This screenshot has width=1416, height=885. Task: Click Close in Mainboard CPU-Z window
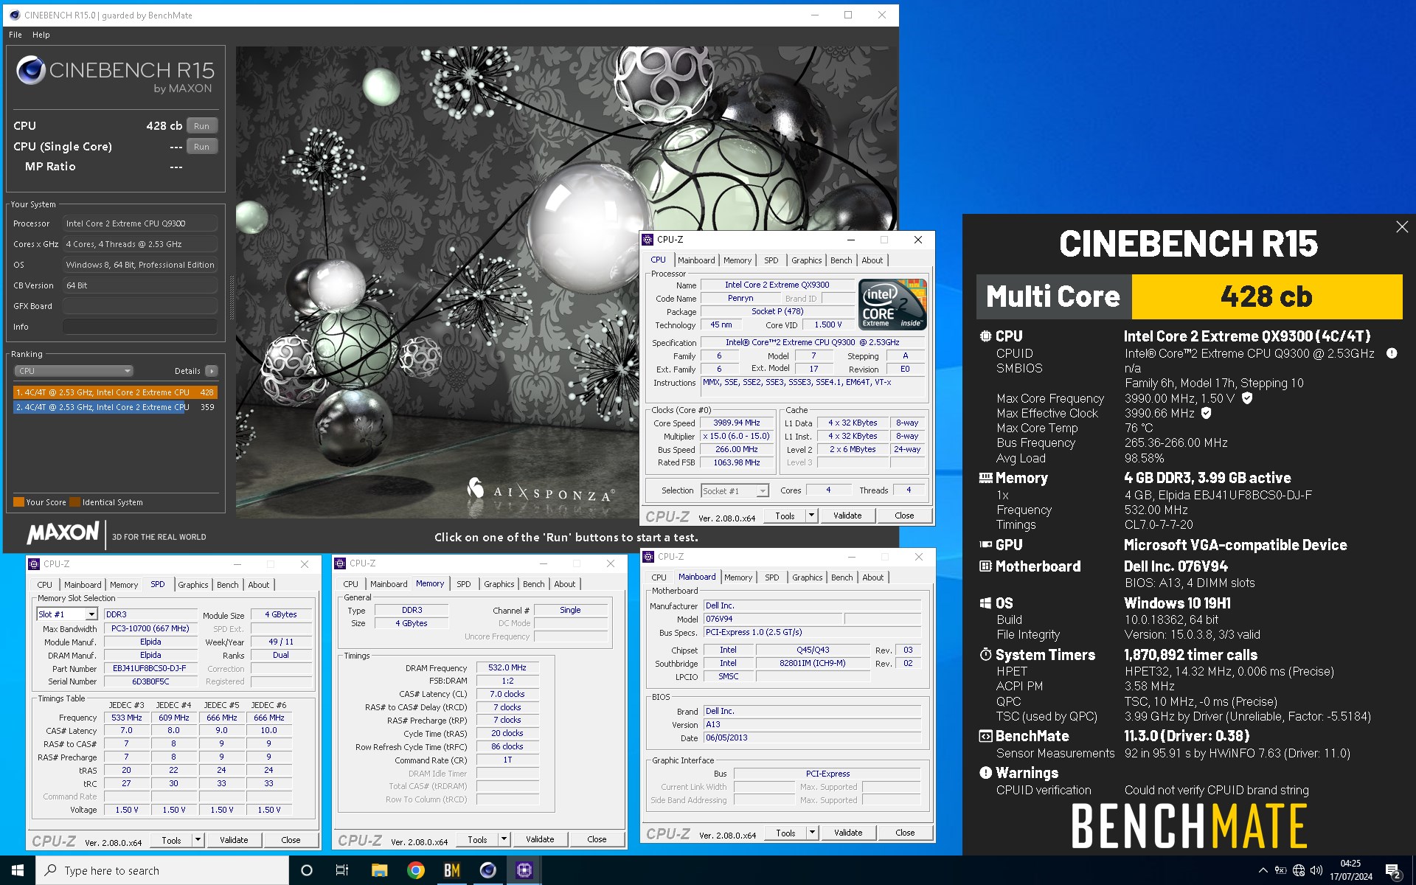click(905, 833)
